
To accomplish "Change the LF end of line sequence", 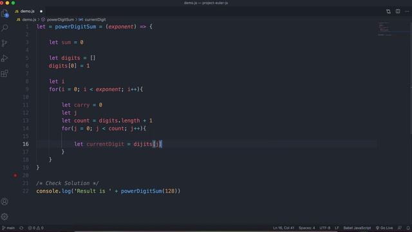I will 337,227.
